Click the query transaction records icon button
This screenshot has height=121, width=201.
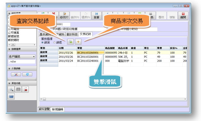[x=70, y=42]
